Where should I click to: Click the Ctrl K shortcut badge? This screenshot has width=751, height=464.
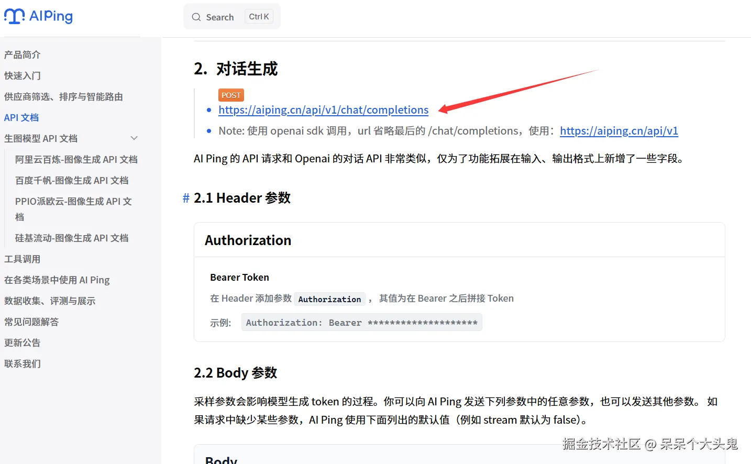tap(259, 17)
